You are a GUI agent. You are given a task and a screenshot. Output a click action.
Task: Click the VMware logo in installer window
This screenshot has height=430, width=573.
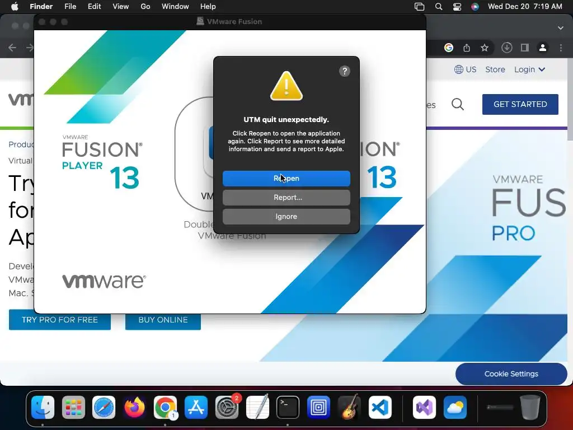click(104, 281)
